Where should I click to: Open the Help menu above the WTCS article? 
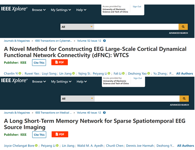pos(81,10)
